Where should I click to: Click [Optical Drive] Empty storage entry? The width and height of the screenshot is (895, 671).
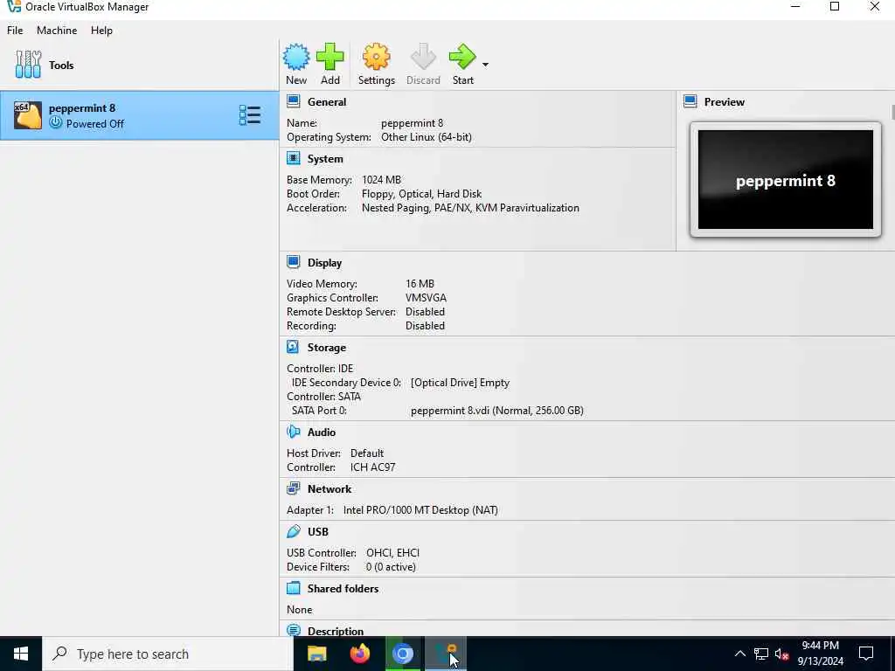click(x=460, y=383)
